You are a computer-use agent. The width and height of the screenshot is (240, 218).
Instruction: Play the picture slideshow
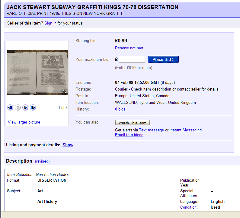click(x=25, y=107)
